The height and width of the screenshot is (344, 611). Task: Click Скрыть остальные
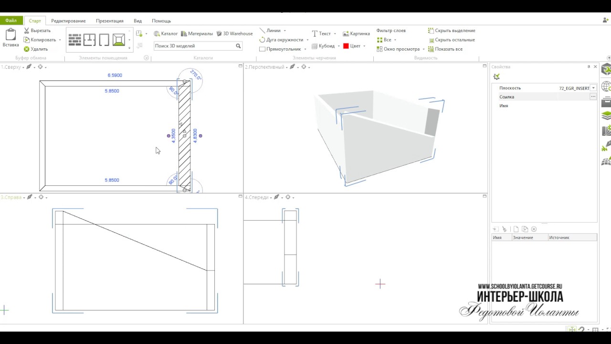[452, 40]
